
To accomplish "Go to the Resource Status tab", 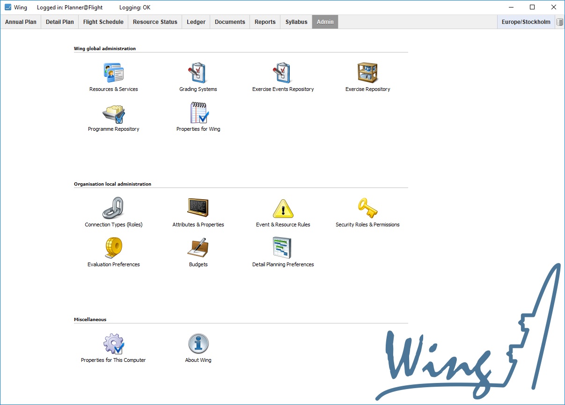I will coord(155,22).
